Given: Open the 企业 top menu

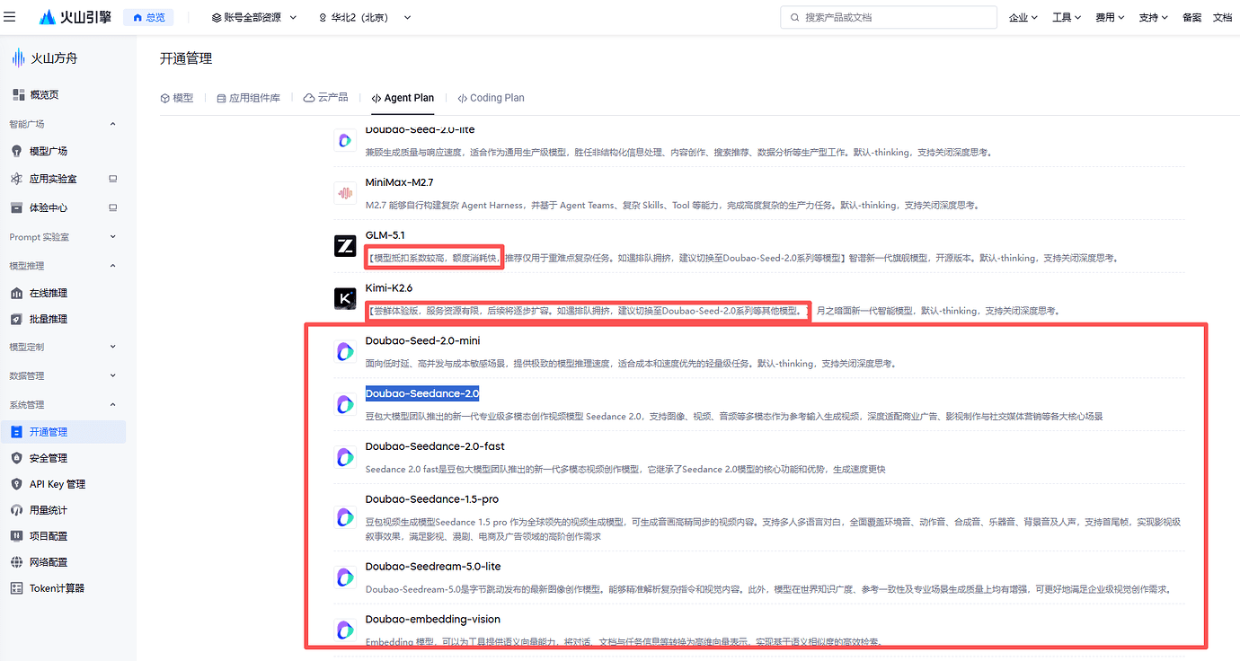Looking at the screenshot, I should coord(1023,17).
